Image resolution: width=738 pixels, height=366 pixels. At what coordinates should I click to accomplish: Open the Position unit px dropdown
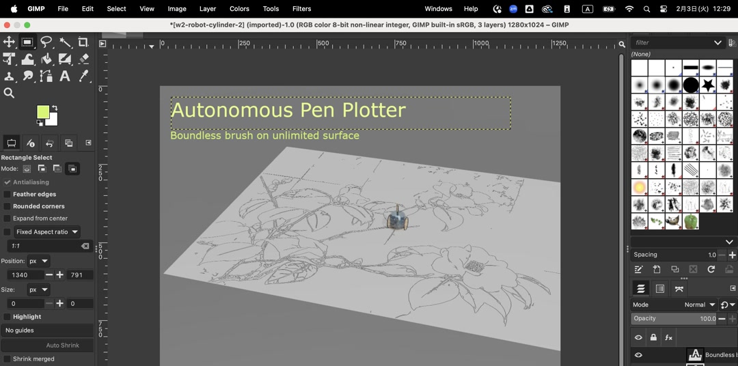[x=38, y=261]
